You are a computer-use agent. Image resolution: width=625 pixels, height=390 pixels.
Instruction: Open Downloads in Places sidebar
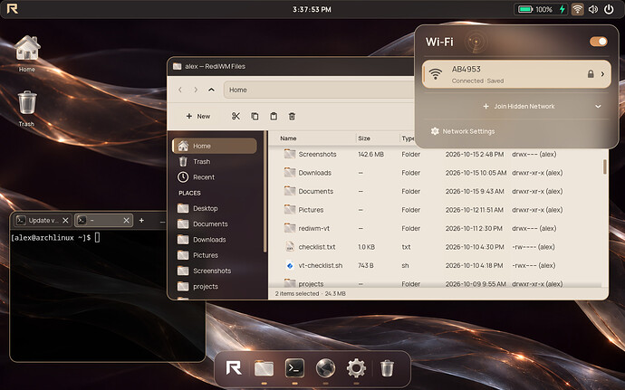point(215,240)
